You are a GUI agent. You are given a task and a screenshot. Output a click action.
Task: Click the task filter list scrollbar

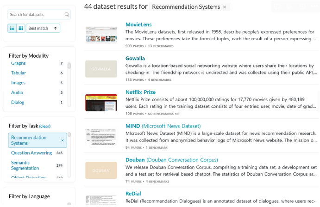point(69,134)
